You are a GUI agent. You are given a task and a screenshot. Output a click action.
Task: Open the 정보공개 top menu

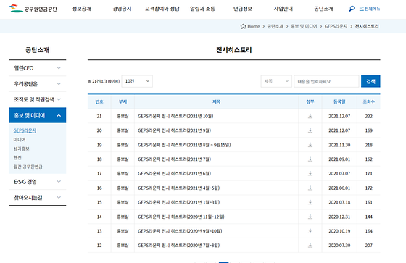tap(81, 9)
